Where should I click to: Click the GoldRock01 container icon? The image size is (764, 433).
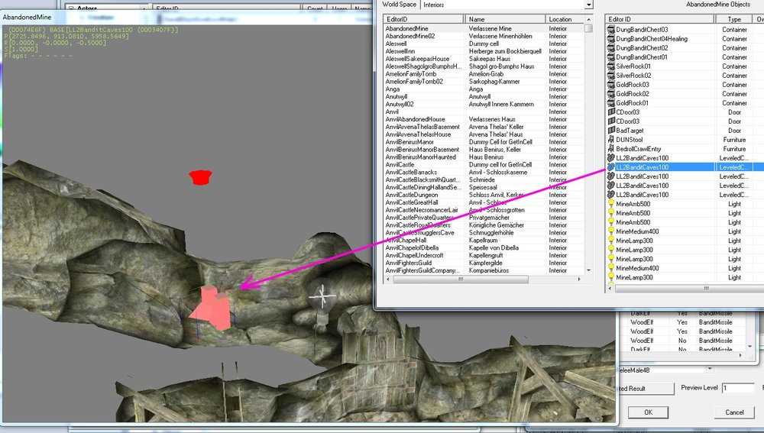611,103
